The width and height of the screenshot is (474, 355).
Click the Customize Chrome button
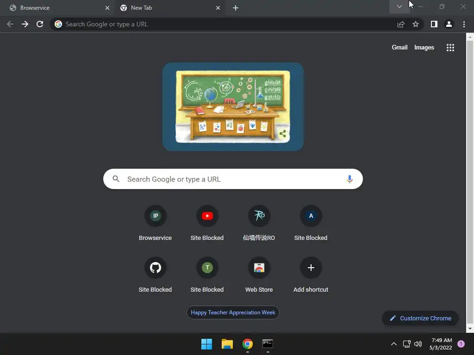tap(420, 318)
